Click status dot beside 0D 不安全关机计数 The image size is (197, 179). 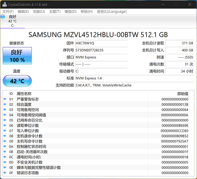[5, 162]
